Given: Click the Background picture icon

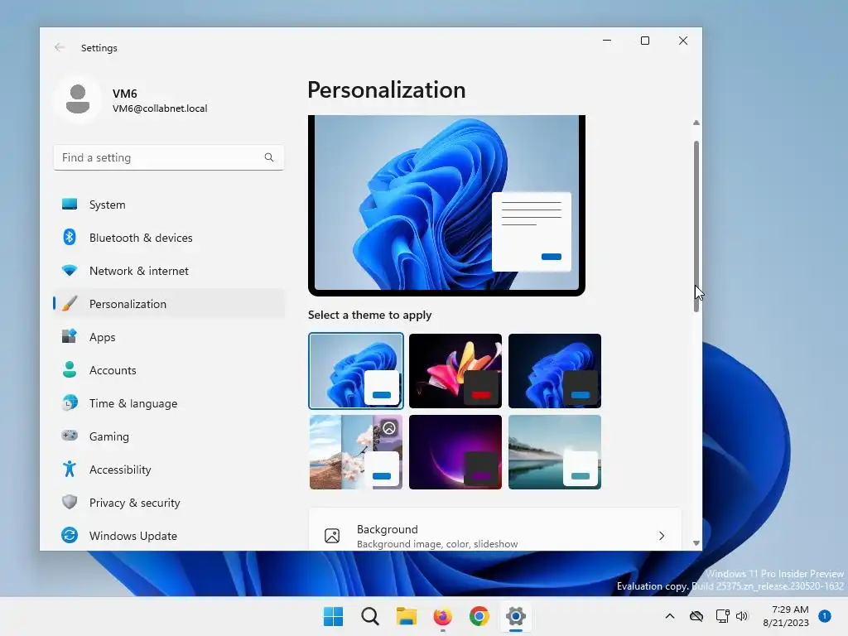Looking at the screenshot, I should (332, 536).
